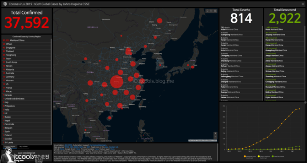Open the basemap gallery grid icon
Image resolution: width=307 pixels, height=163 pixels.
point(215,11)
